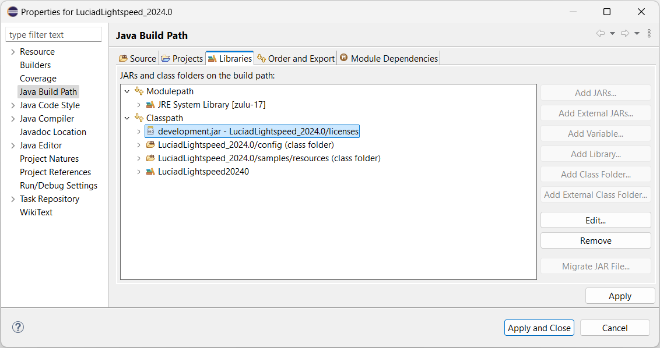Select the Java Code Style sidebar item
Image resolution: width=660 pixels, height=348 pixels.
tap(50, 105)
